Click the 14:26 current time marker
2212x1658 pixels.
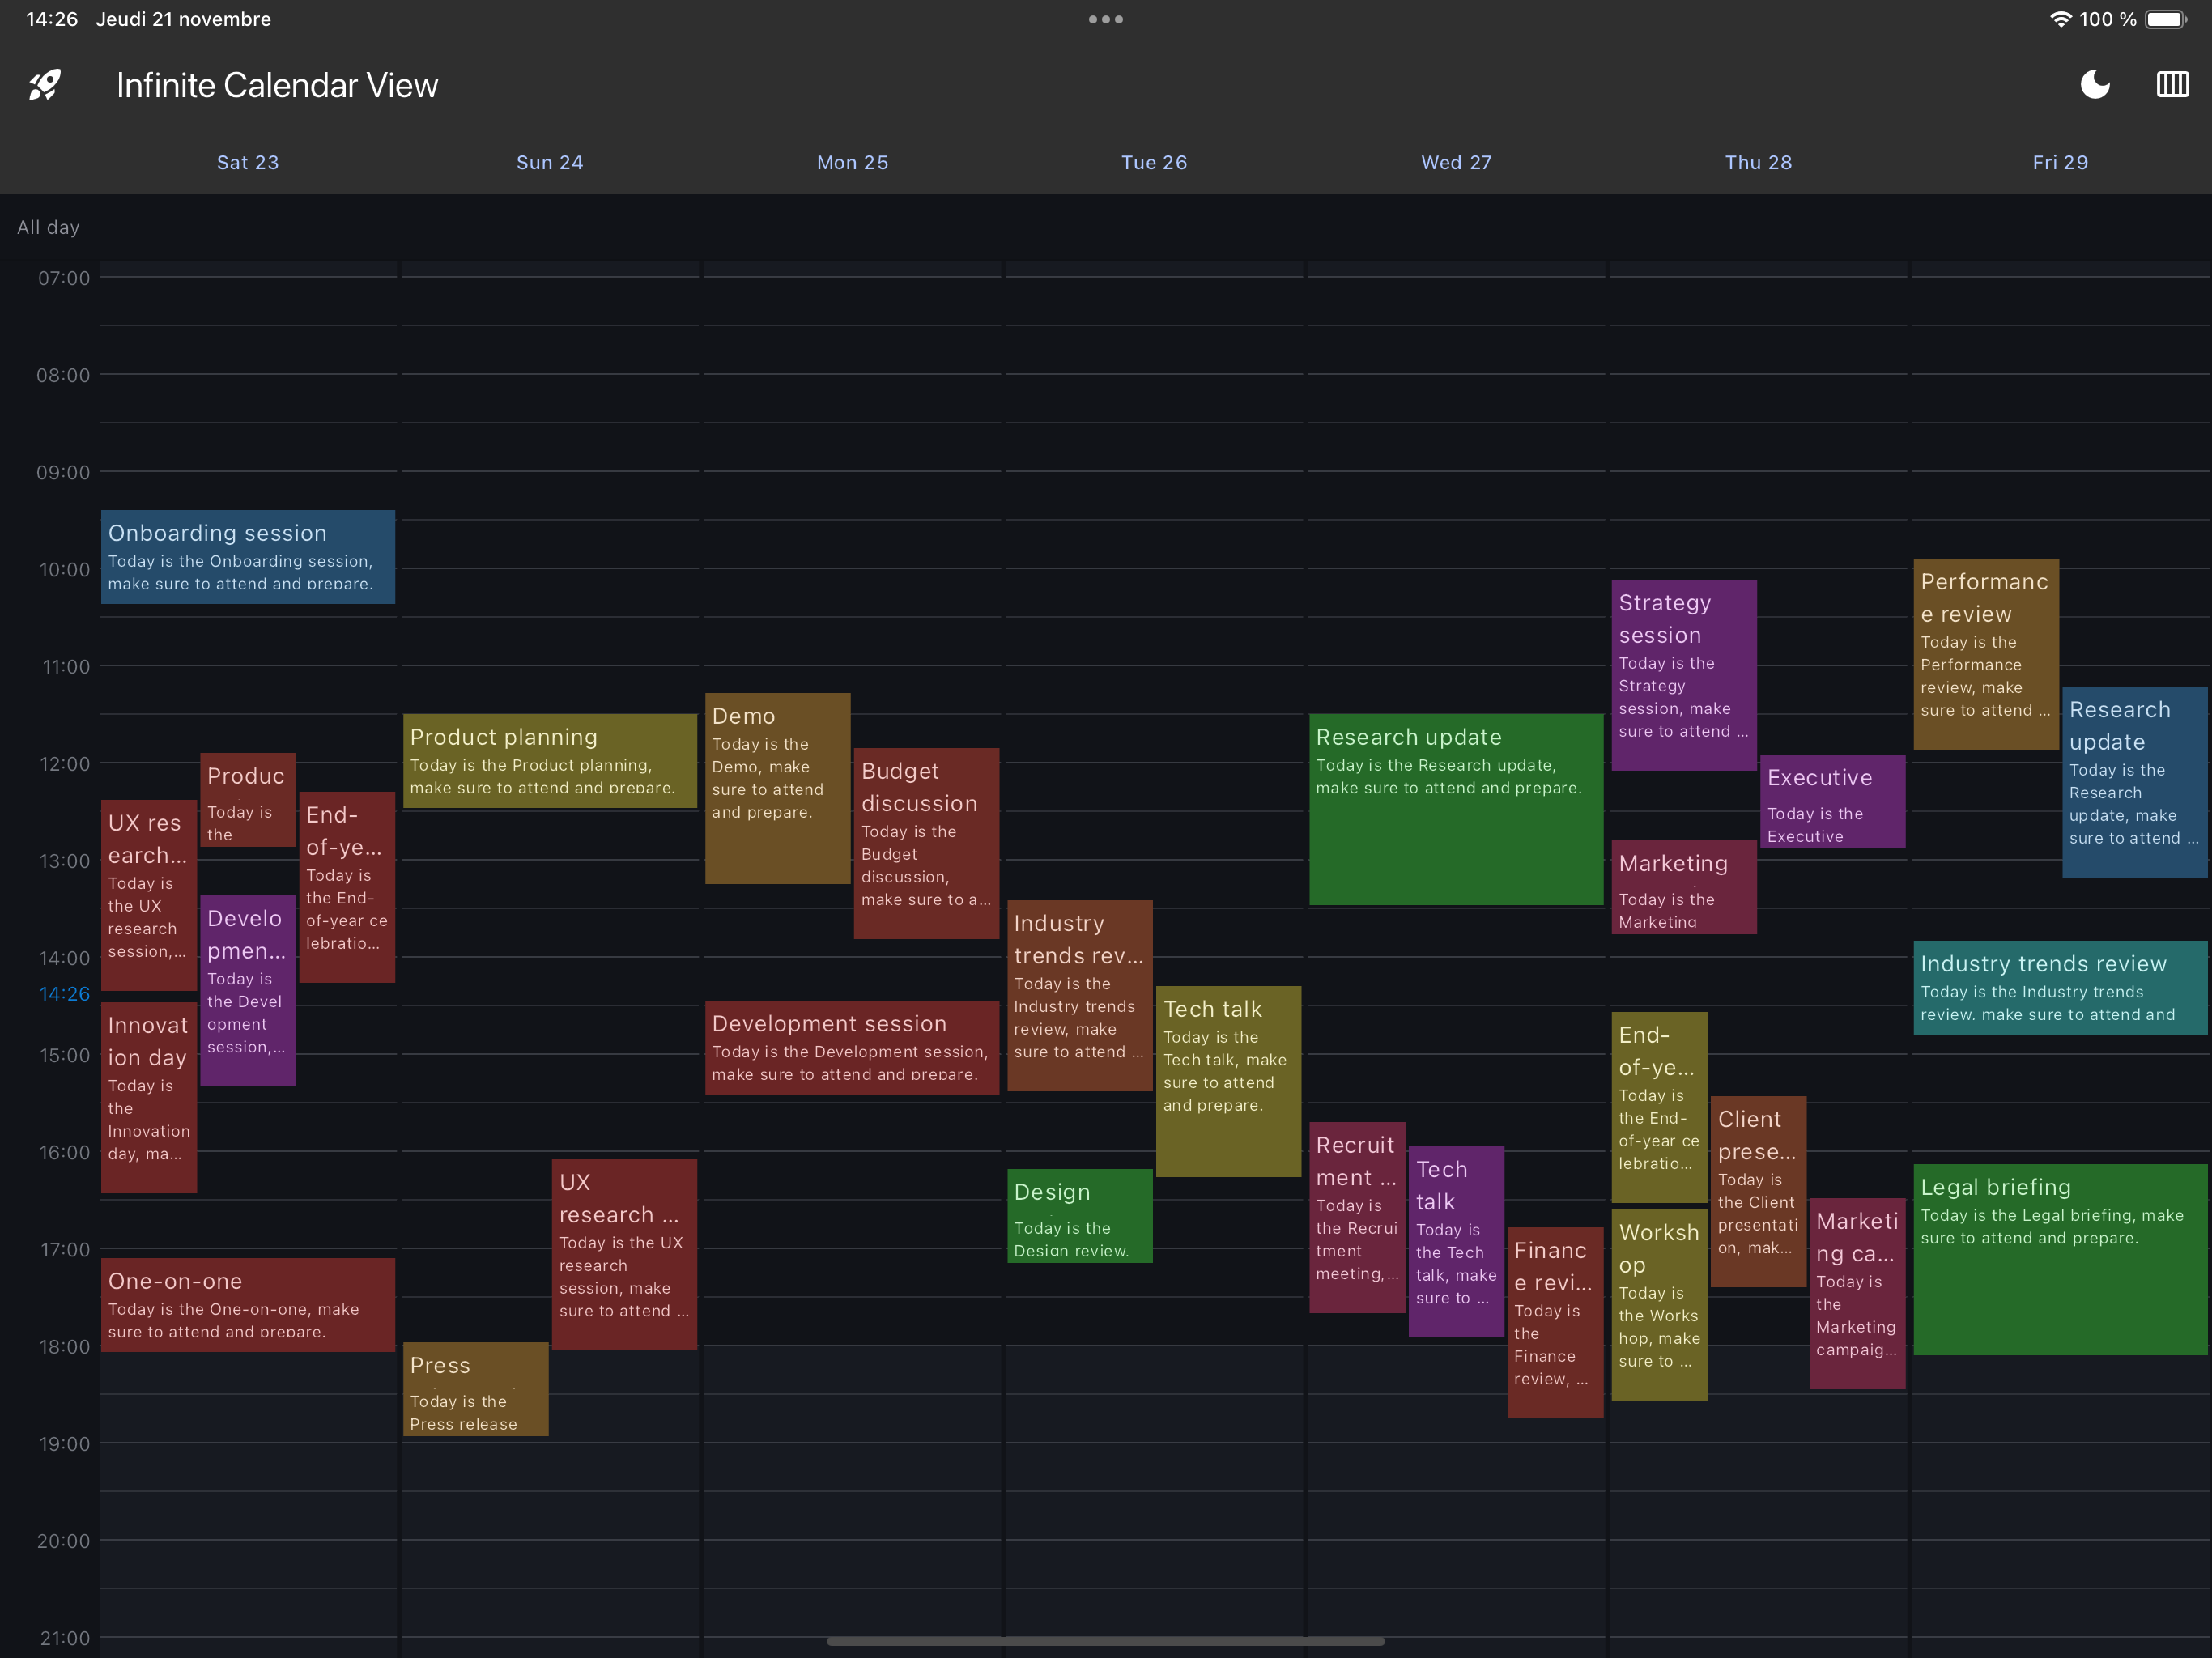coord(64,994)
